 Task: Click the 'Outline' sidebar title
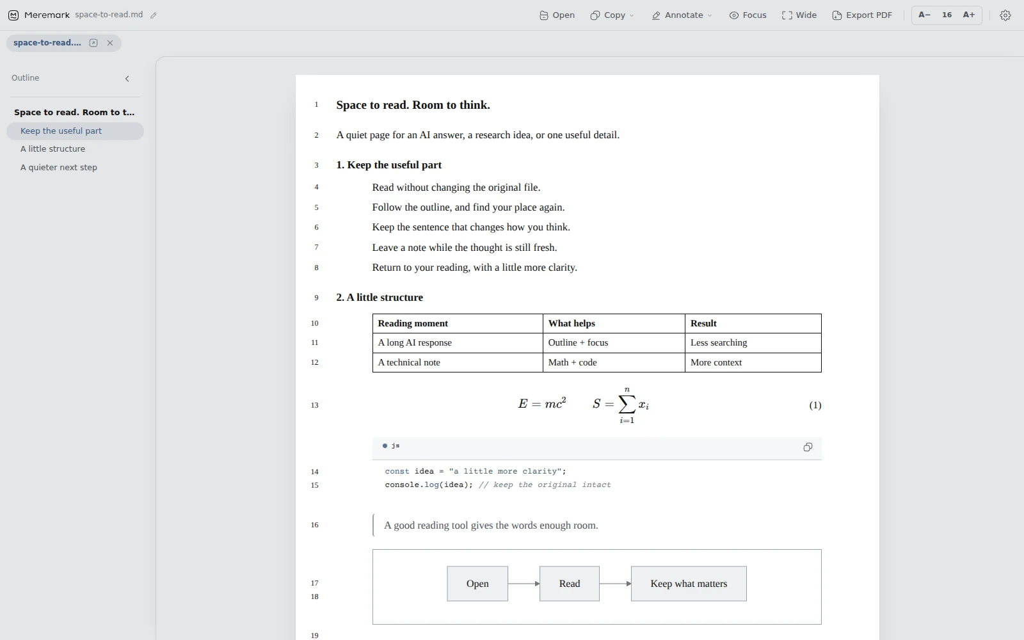[26, 78]
